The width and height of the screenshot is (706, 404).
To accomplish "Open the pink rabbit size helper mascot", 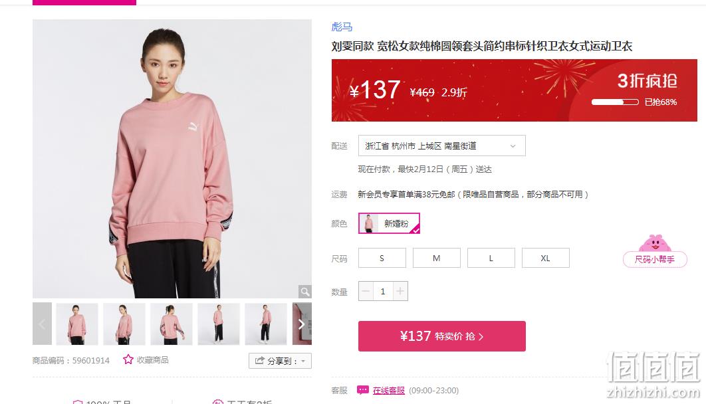I will click(x=655, y=243).
